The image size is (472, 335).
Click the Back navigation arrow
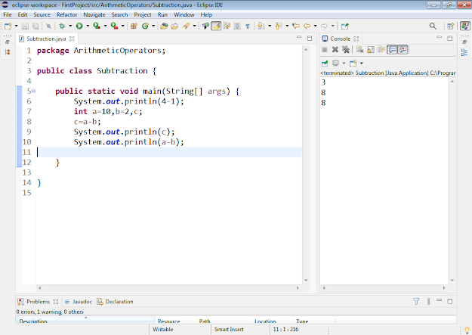(x=307, y=26)
